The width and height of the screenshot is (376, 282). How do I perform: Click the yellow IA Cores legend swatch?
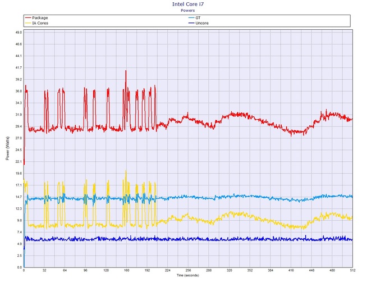pyautogui.click(x=28, y=23)
